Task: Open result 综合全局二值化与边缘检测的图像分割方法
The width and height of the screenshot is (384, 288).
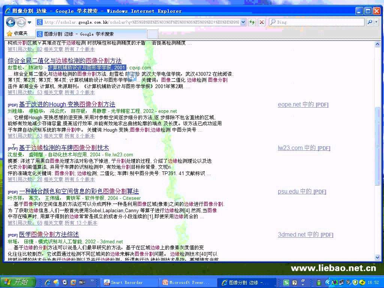Action: [x=64, y=60]
